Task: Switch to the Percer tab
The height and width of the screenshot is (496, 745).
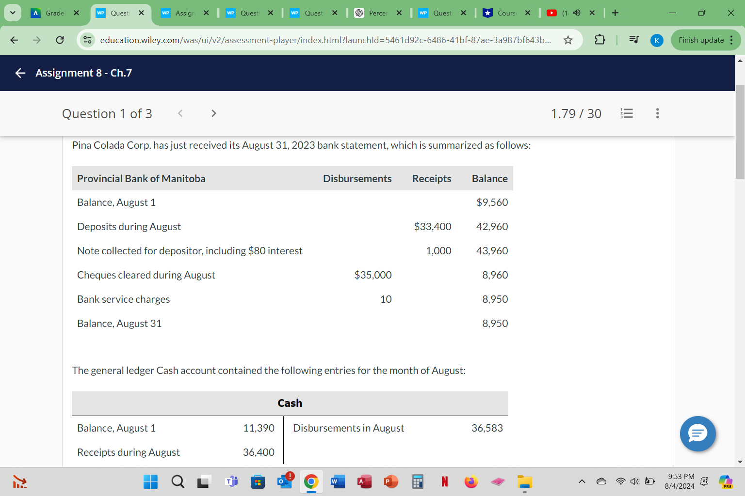Action: [378, 13]
